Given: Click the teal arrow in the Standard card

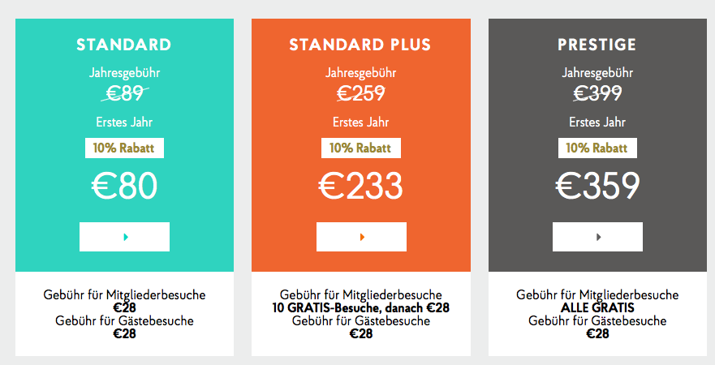Looking at the screenshot, I should [x=124, y=237].
